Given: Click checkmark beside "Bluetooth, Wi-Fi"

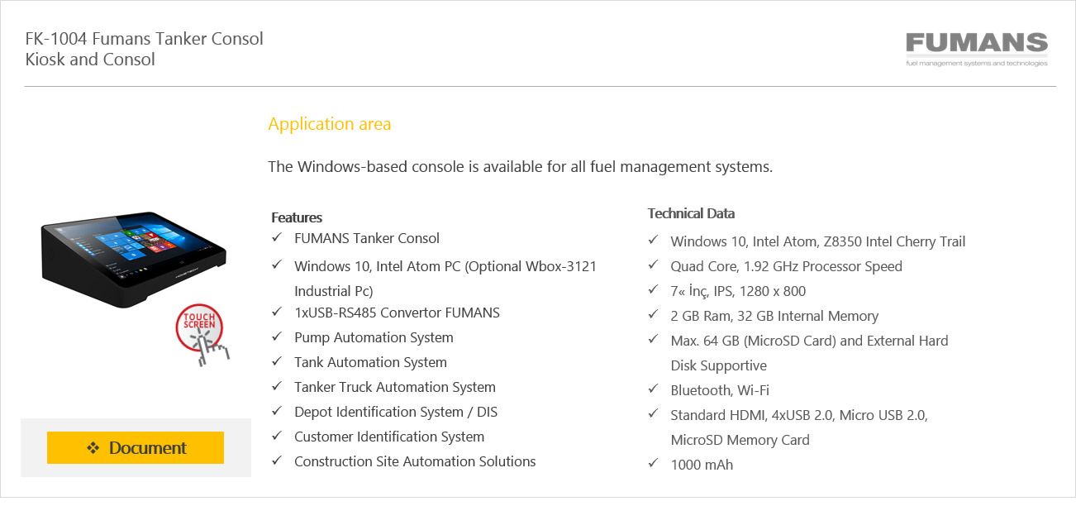Looking at the screenshot, I should pyautogui.click(x=653, y=389).
